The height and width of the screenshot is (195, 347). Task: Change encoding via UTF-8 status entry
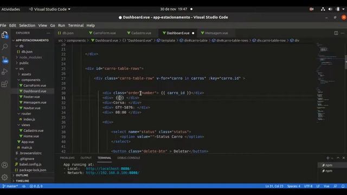pos(308,186)
